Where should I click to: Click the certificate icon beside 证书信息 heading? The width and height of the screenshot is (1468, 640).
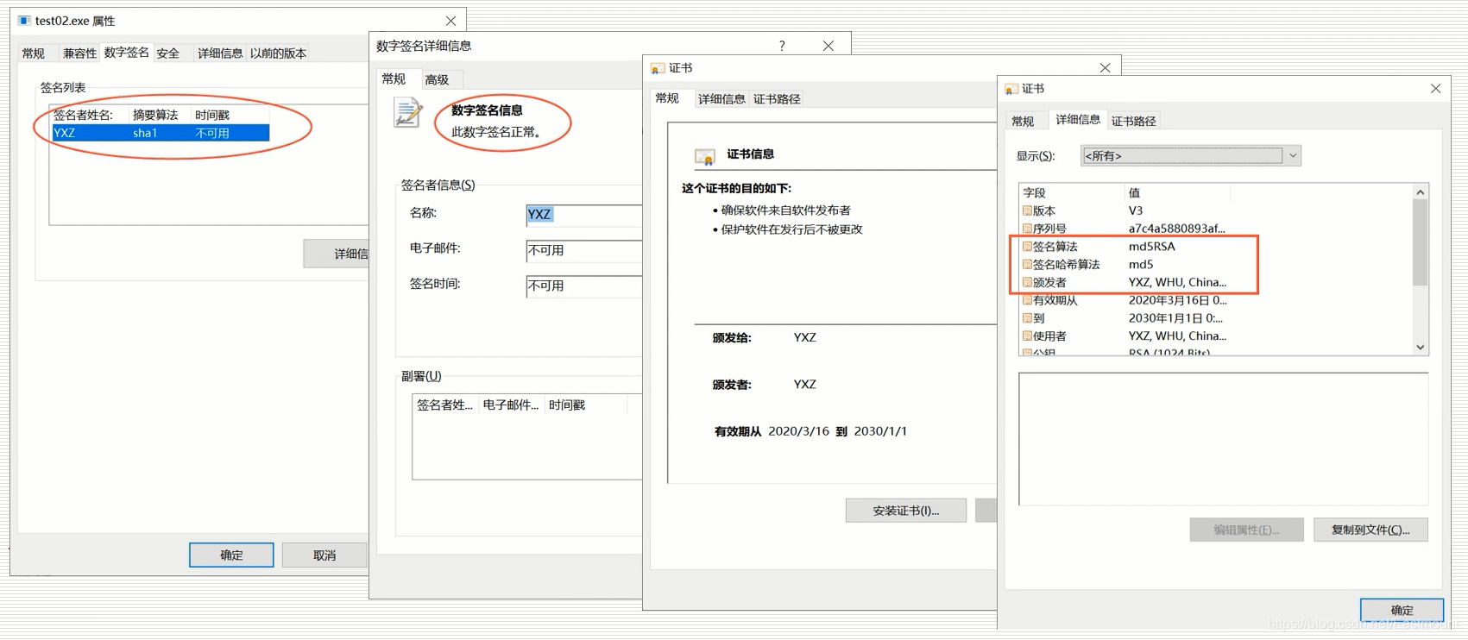705,156
